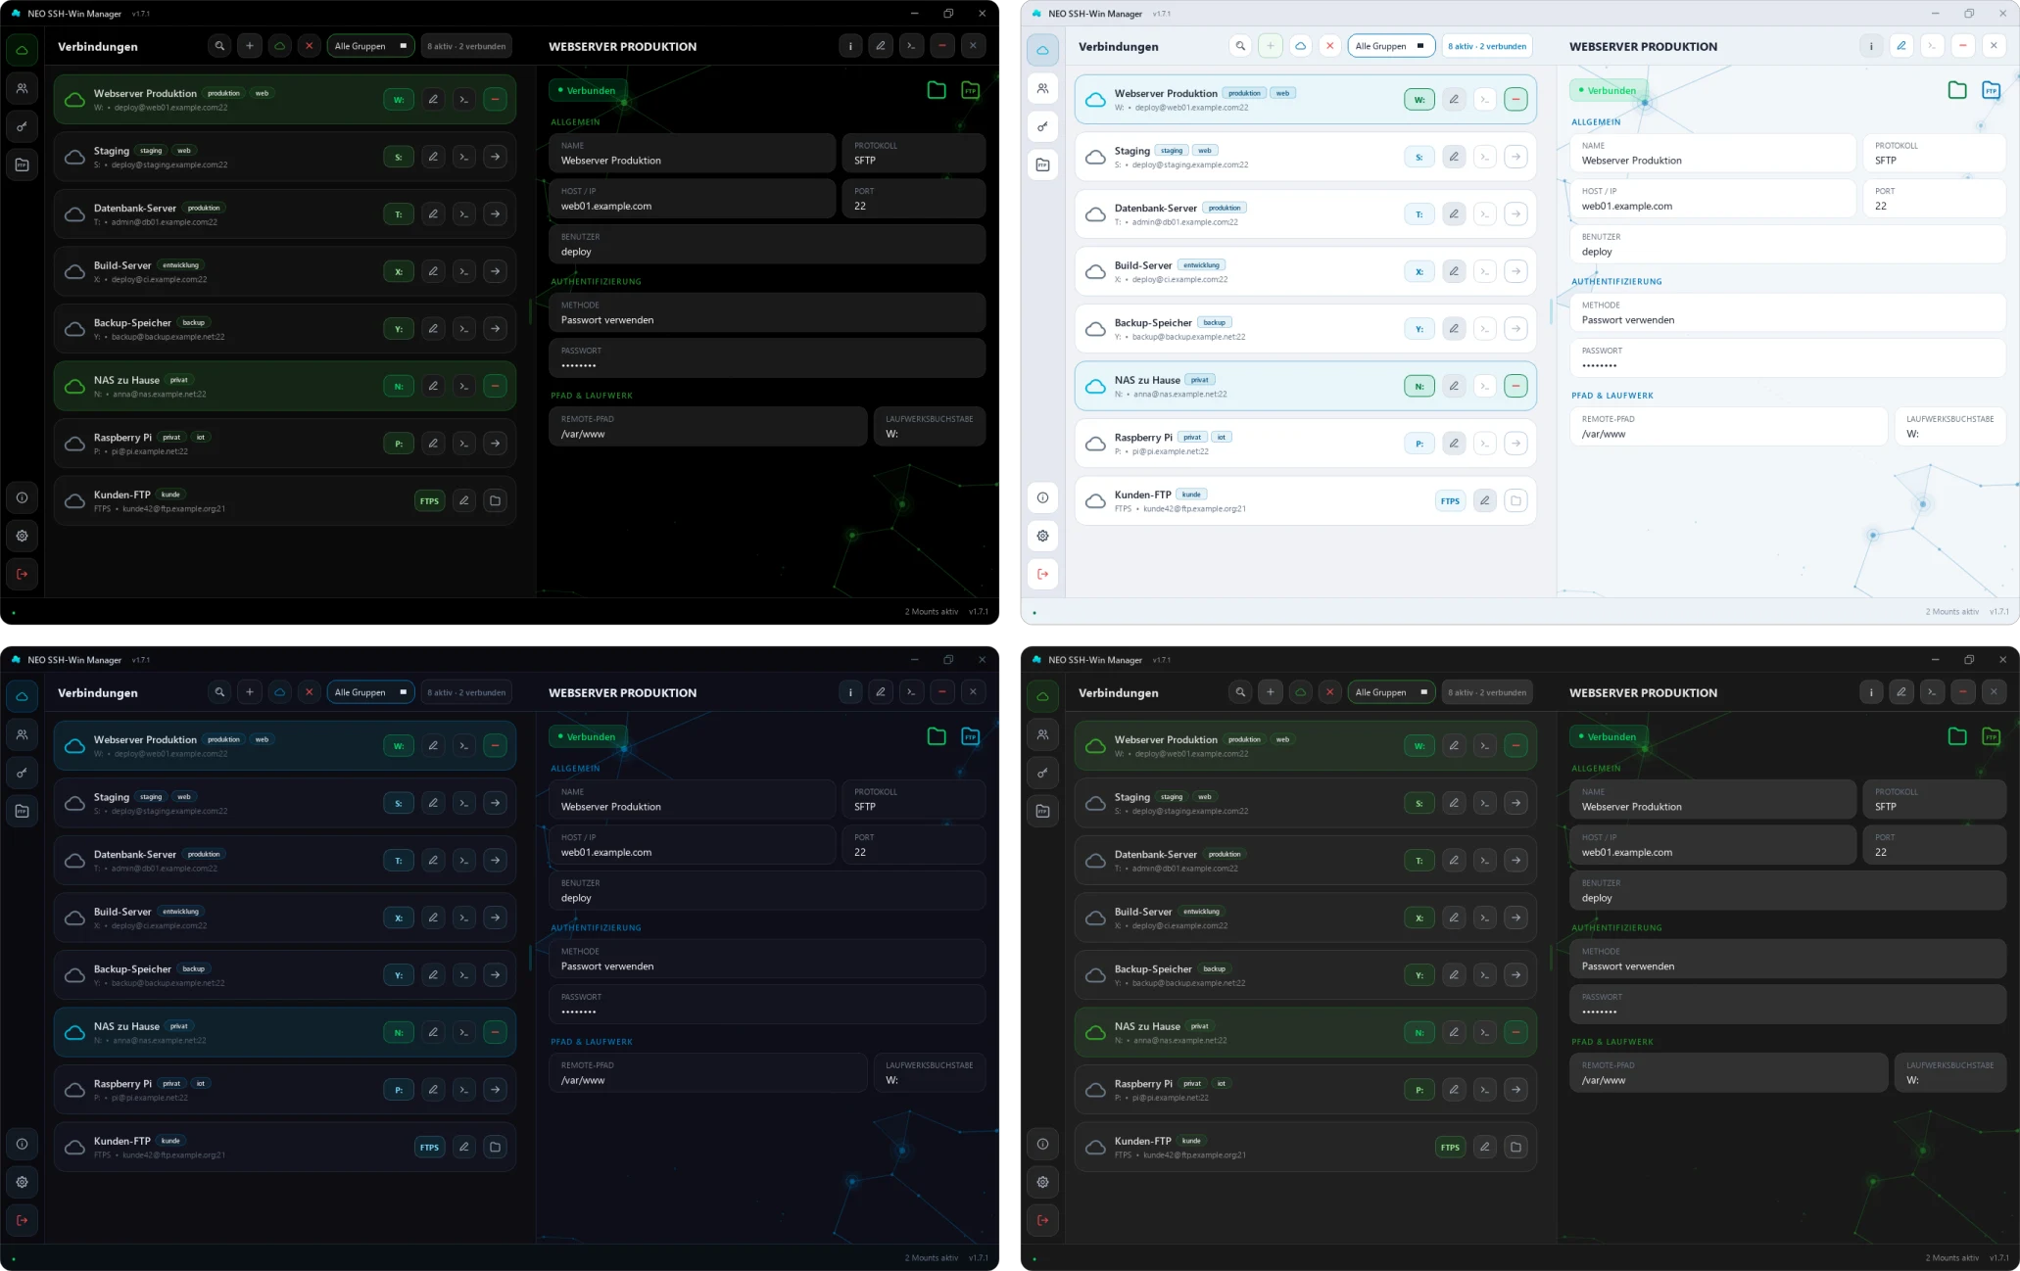The image size is (2020, 1271).
Task: Edit the Staging connection in top-left window
Action: [433, 157]
